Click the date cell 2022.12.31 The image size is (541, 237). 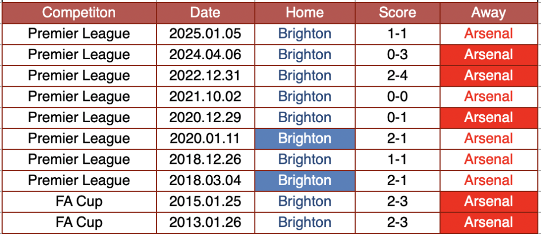tap(205, 76)
